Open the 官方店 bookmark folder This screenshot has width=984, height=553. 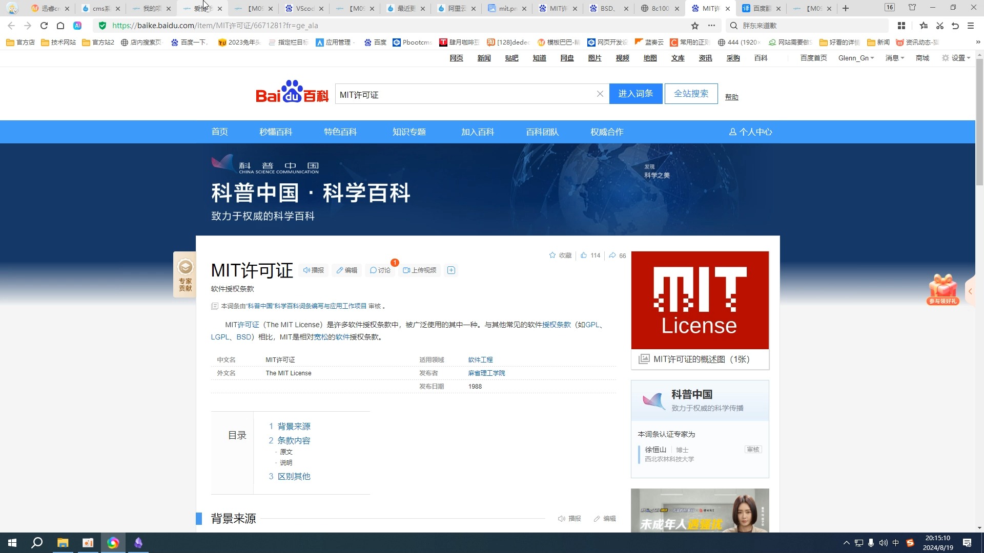(x=20, y=42)
